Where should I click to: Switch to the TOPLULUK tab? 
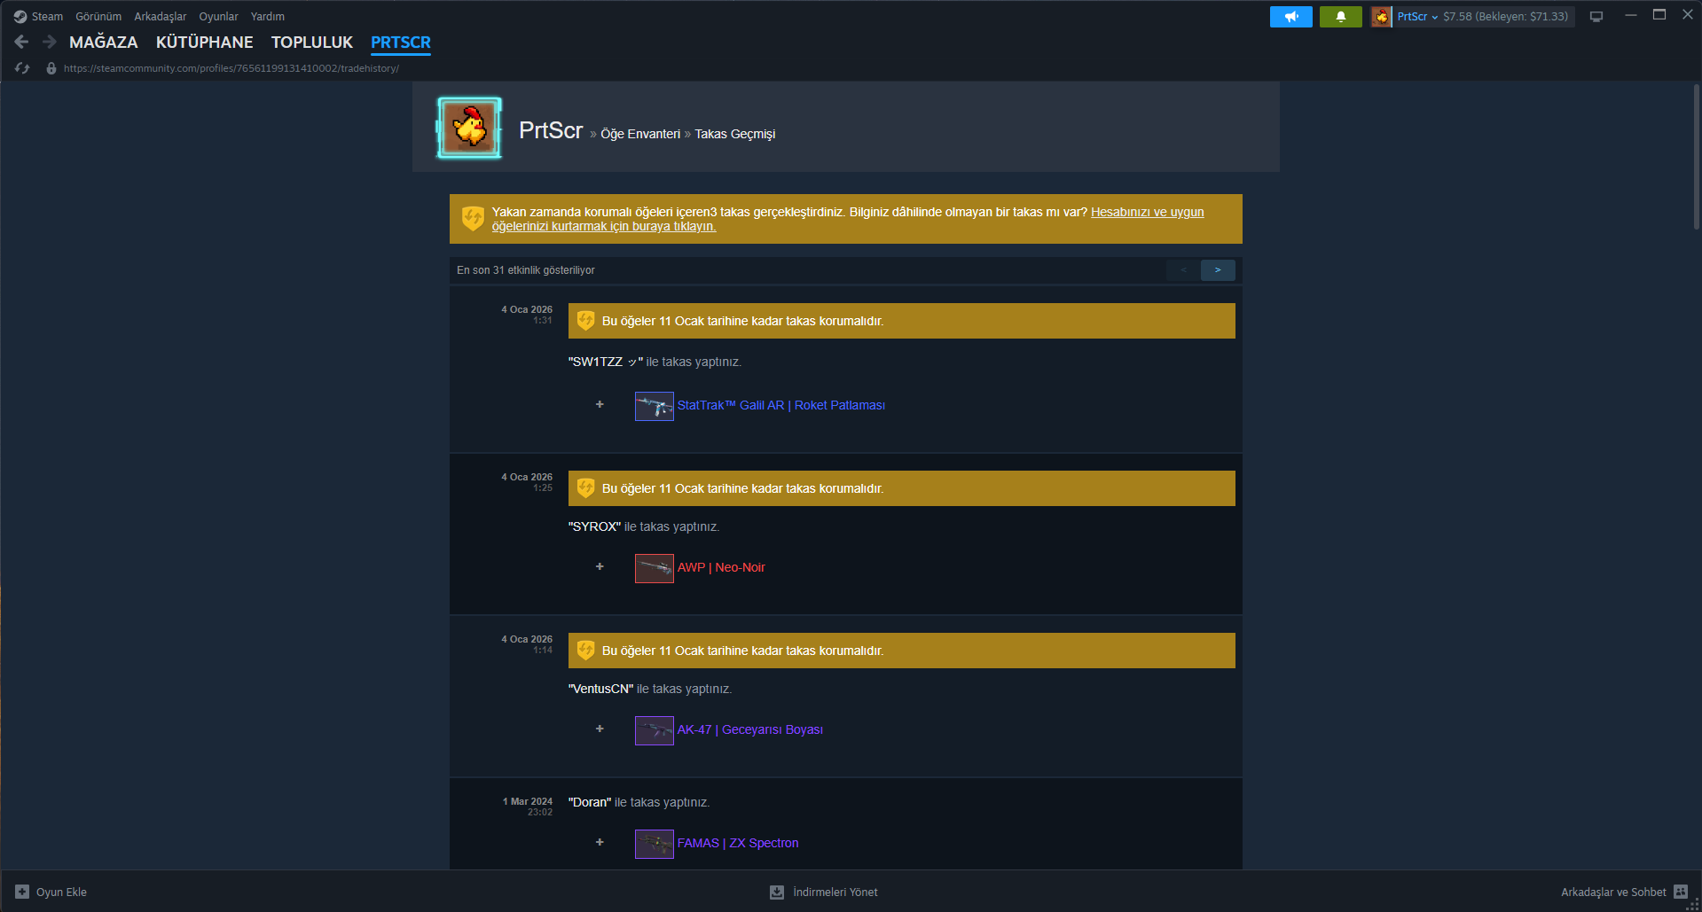pos(312,43)
